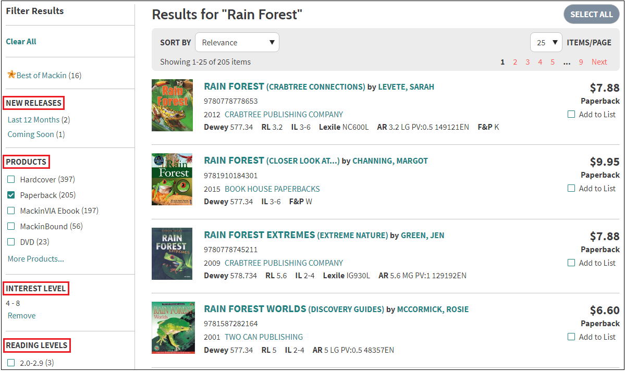
Task: Open the Sort By Relevance dropdown
Action: coord(237,43)
